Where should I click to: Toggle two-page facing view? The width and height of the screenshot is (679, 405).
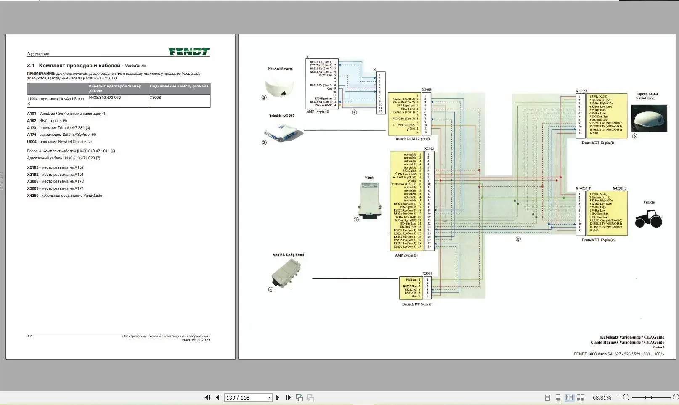[569, 397]
